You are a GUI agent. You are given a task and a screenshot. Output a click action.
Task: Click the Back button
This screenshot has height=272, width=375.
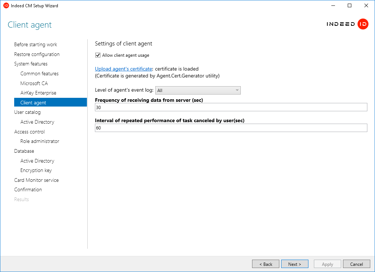(x=266, y=264)
